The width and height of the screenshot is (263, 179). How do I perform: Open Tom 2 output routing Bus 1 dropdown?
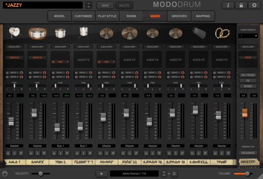coord(61,146)
